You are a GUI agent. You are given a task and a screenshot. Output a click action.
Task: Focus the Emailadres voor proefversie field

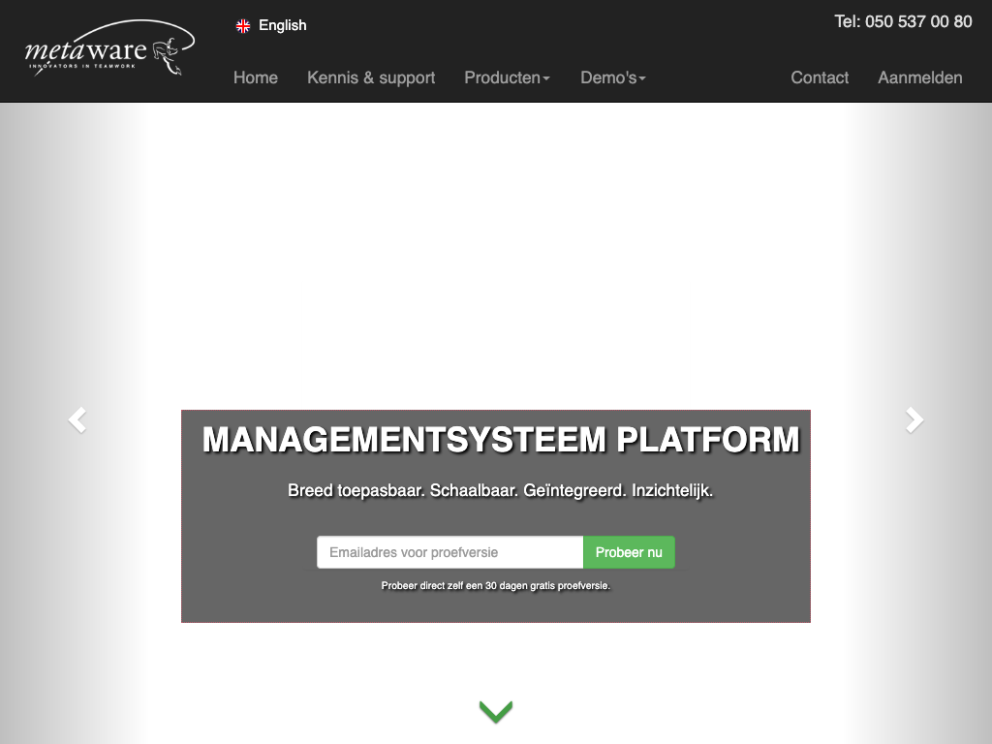pos(449,552)
